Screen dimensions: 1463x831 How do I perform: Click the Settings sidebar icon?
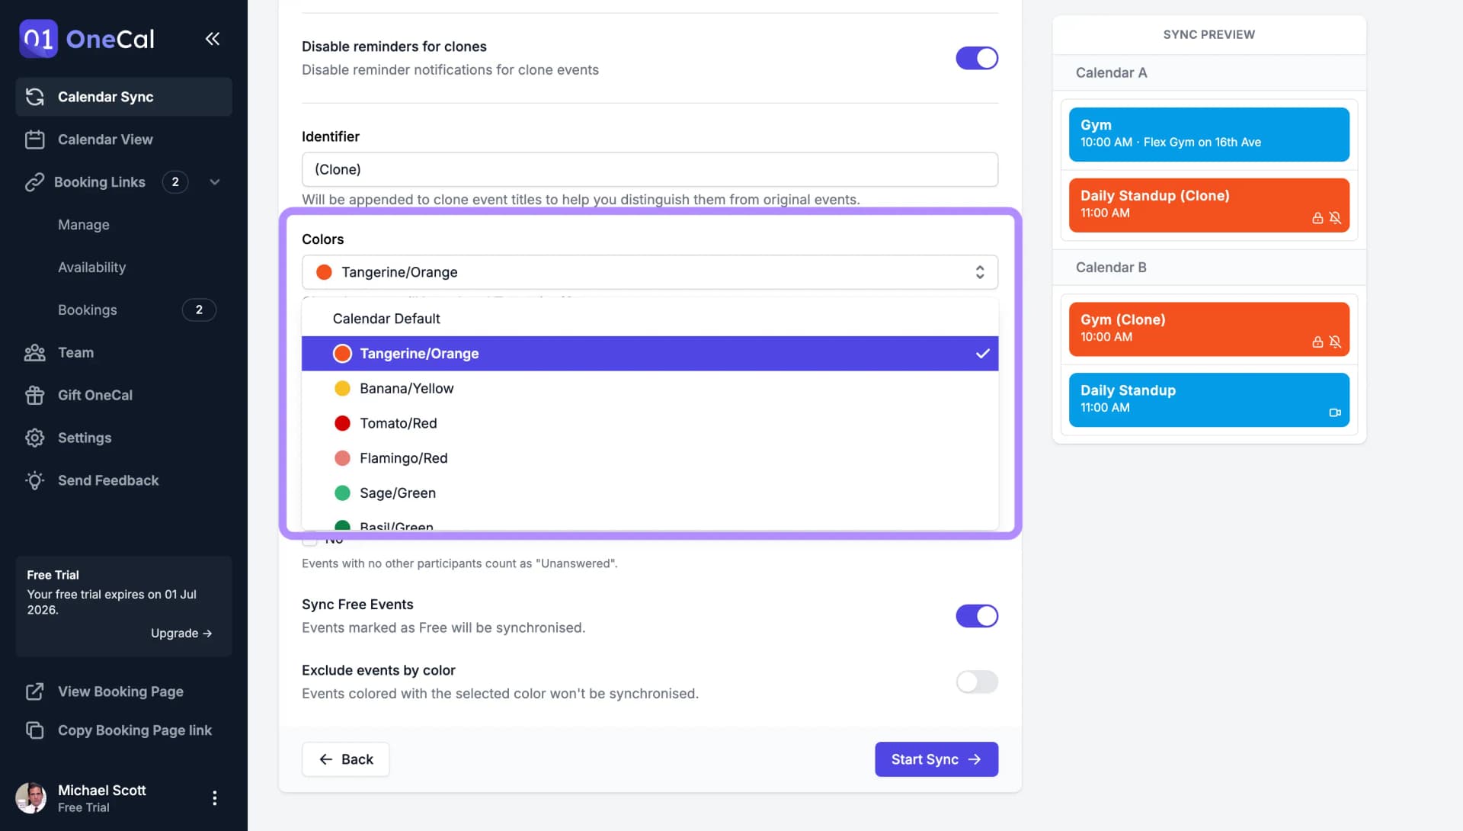(x=34, y=437)
